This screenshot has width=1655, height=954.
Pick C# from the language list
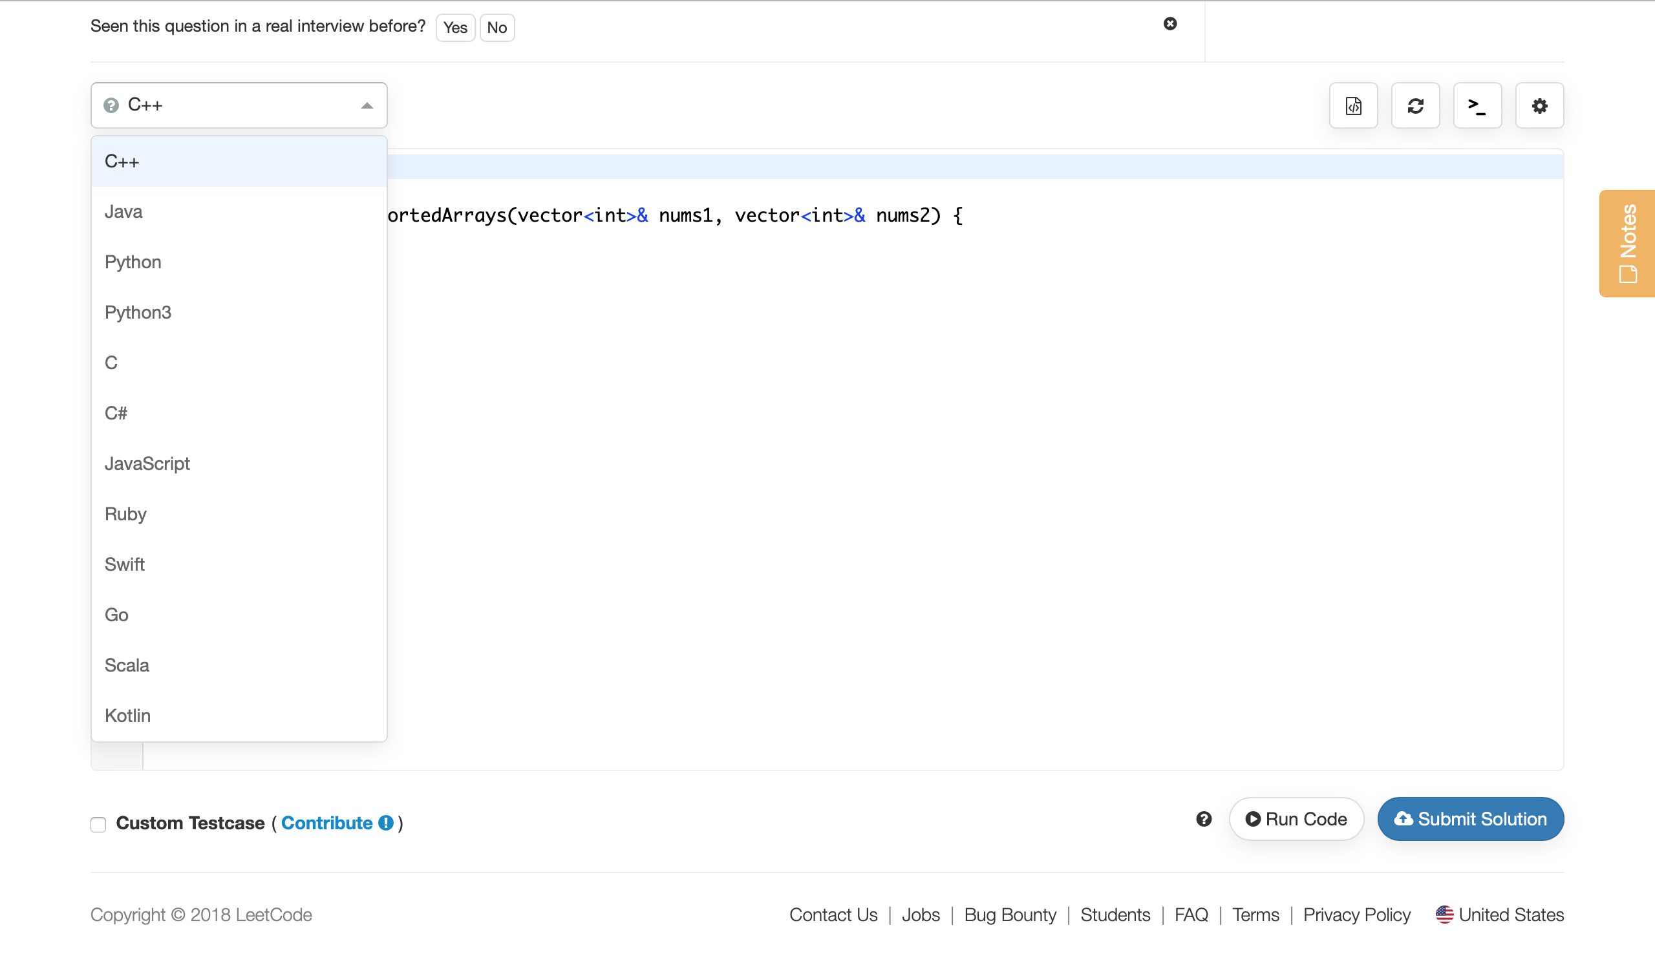pyautogui.click(x=239, y=414)
